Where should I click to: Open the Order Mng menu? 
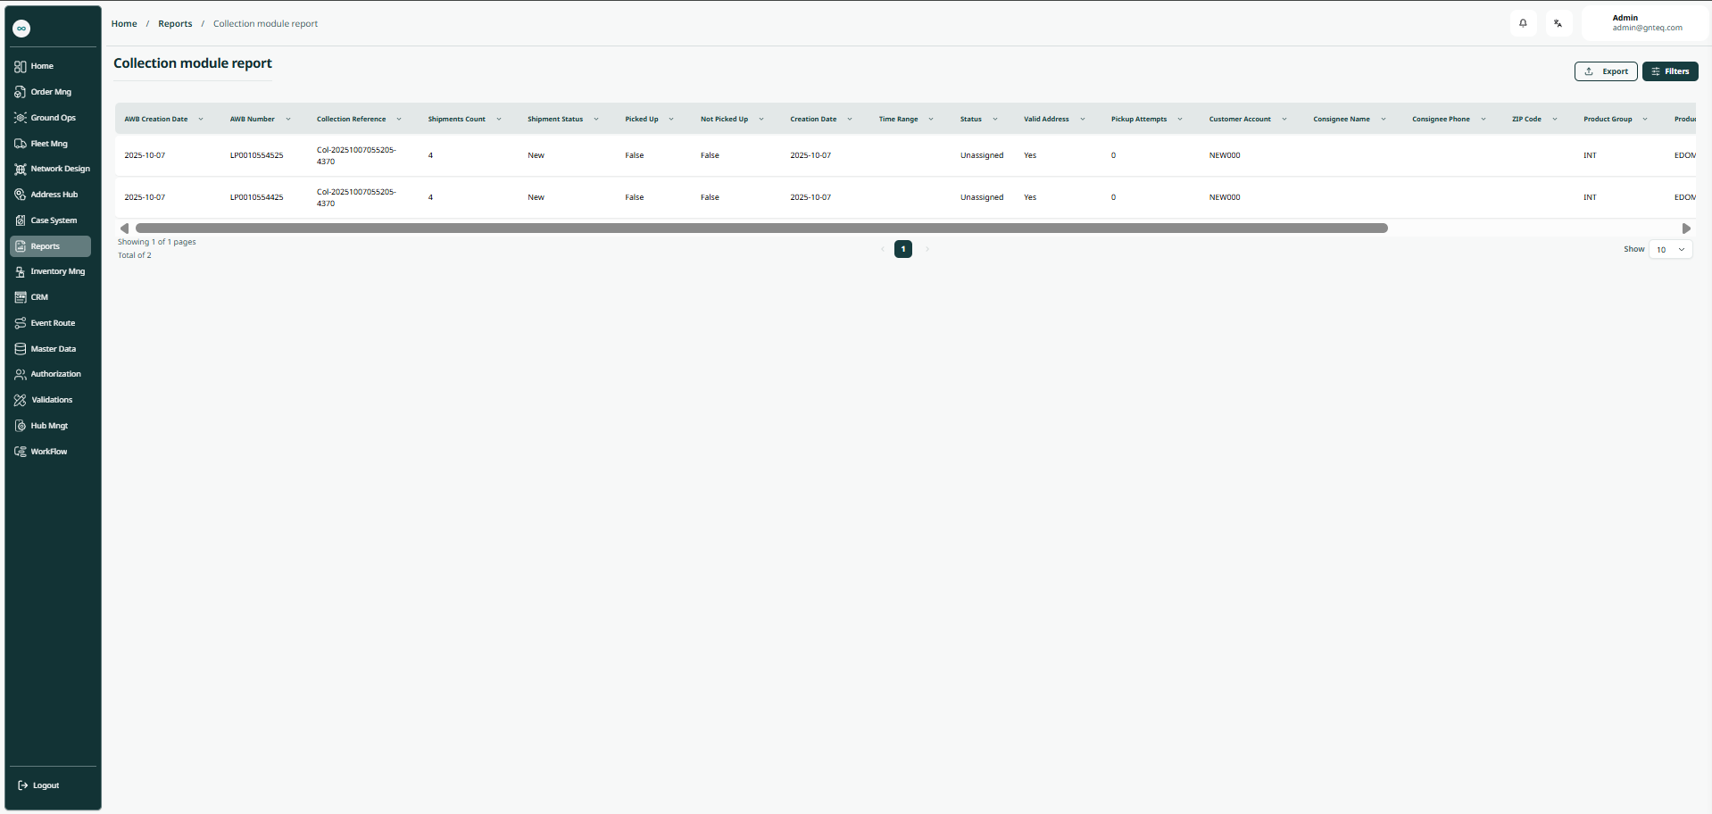pyautogui.click(x=51, y=92)
